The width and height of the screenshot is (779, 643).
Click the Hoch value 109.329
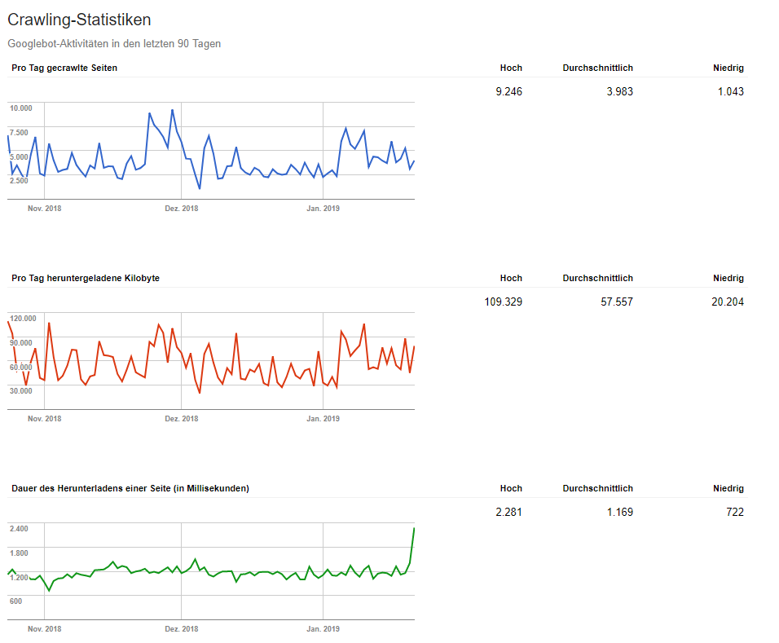(504, 302)
